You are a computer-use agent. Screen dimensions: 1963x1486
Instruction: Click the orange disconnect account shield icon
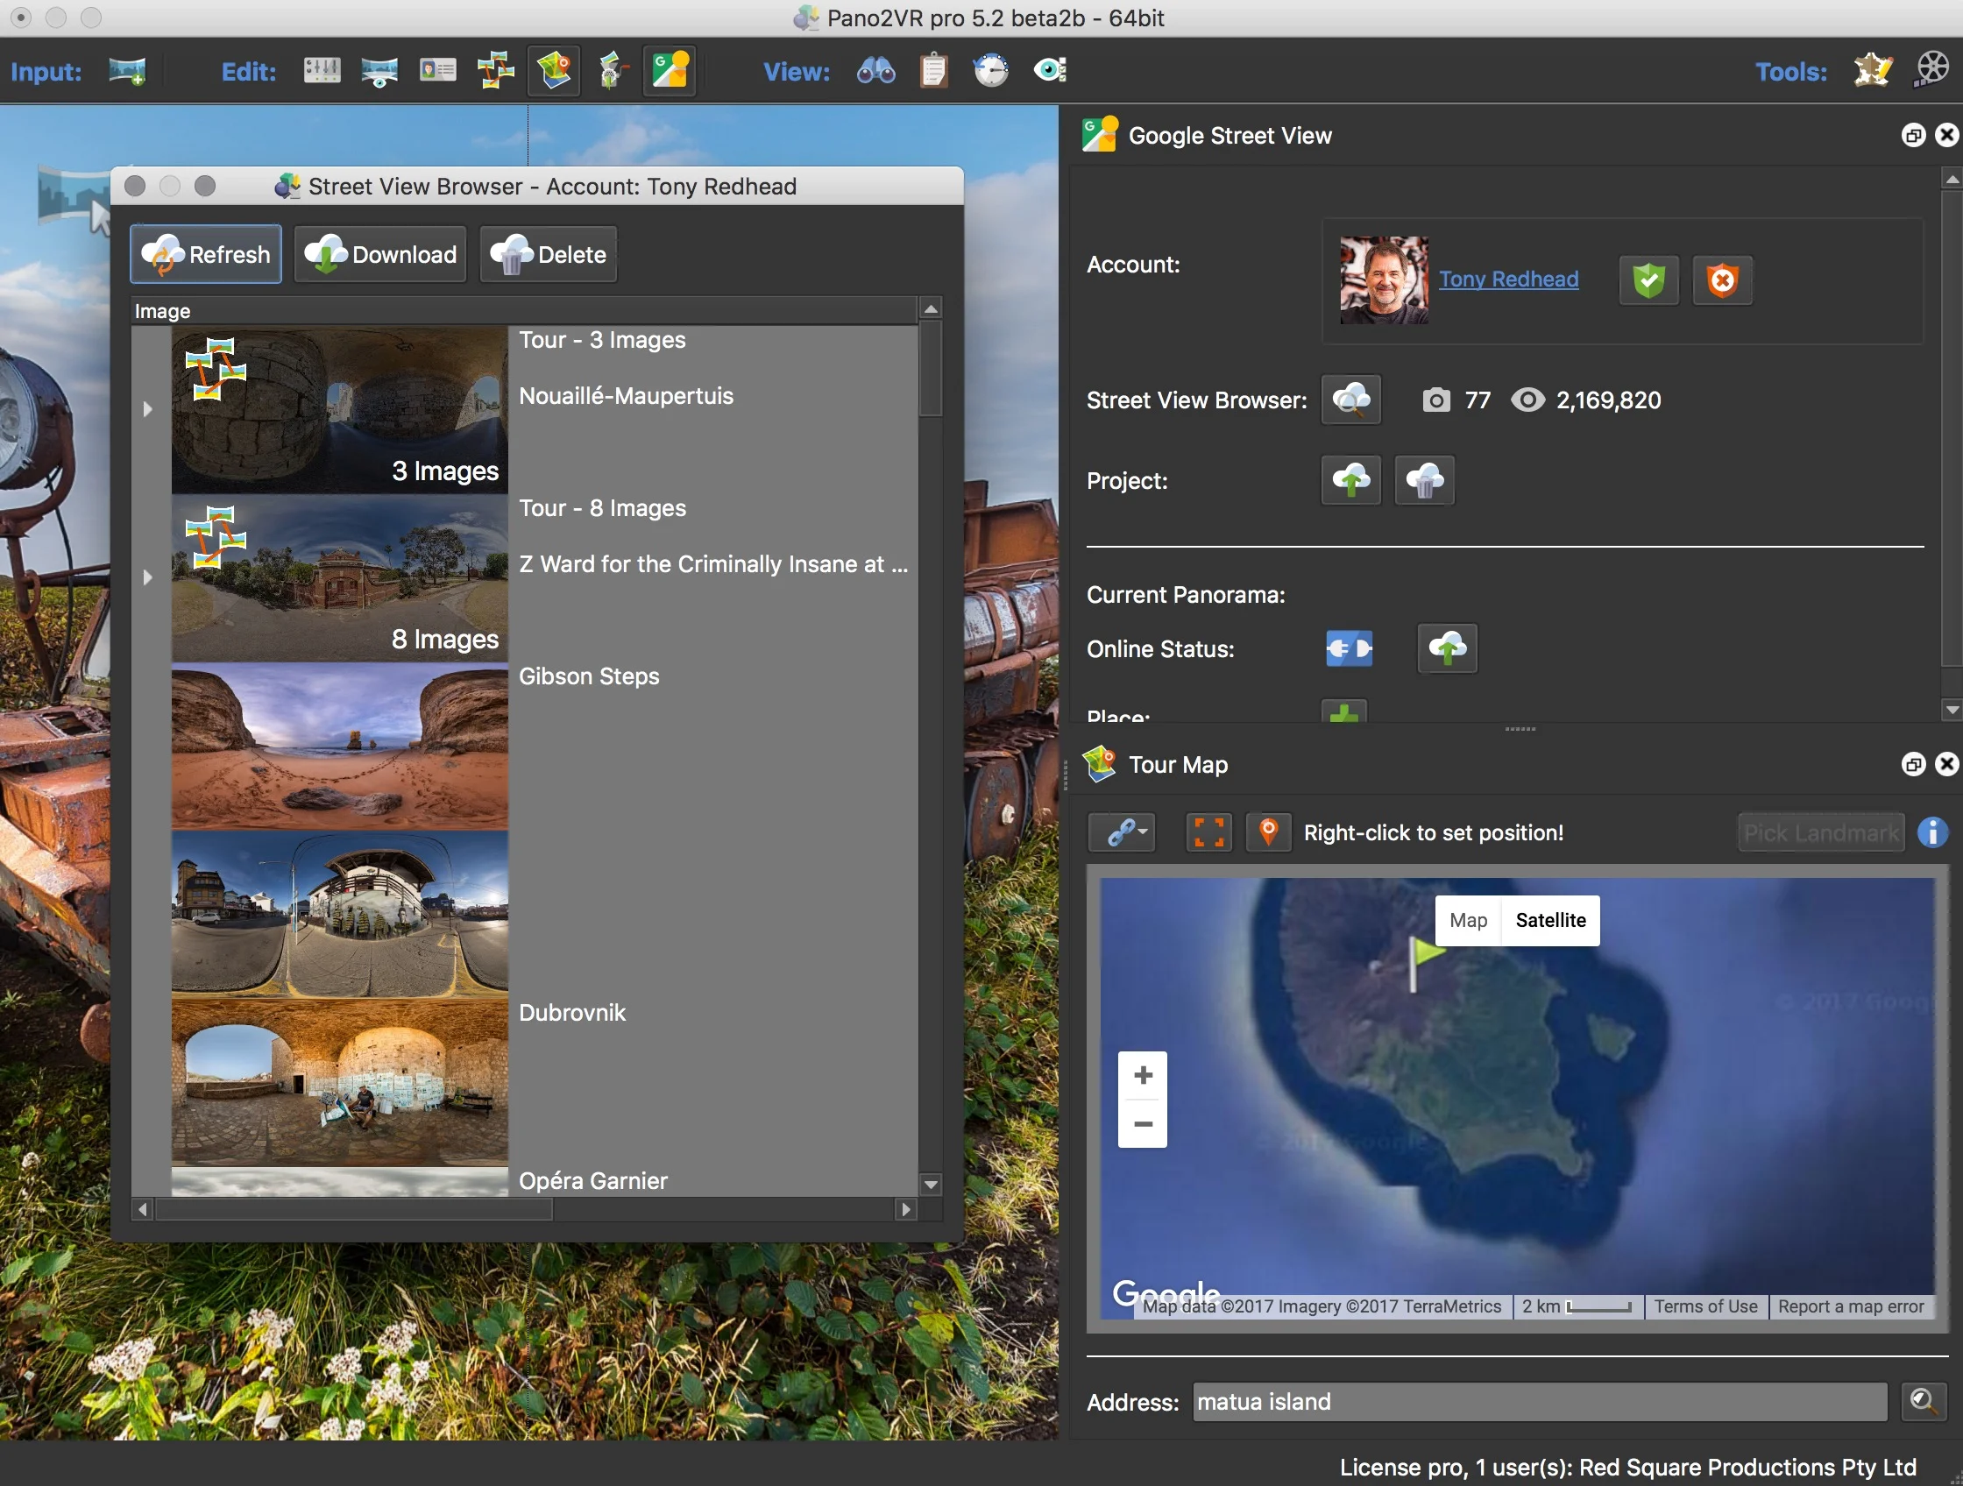[x=1722, y=281]
